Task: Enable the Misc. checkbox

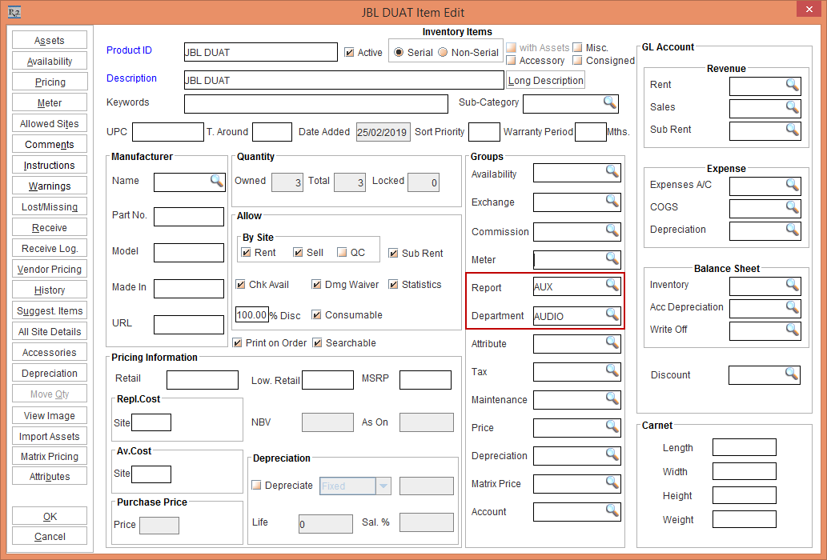Action: (x=577, y=47)
